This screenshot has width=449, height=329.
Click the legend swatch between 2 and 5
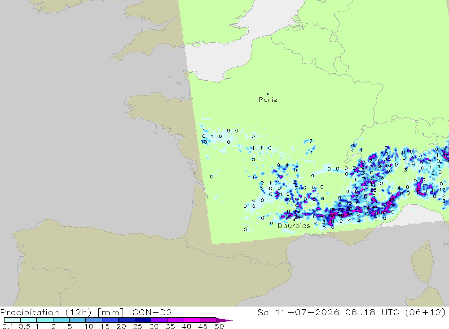tap(61, 320)
